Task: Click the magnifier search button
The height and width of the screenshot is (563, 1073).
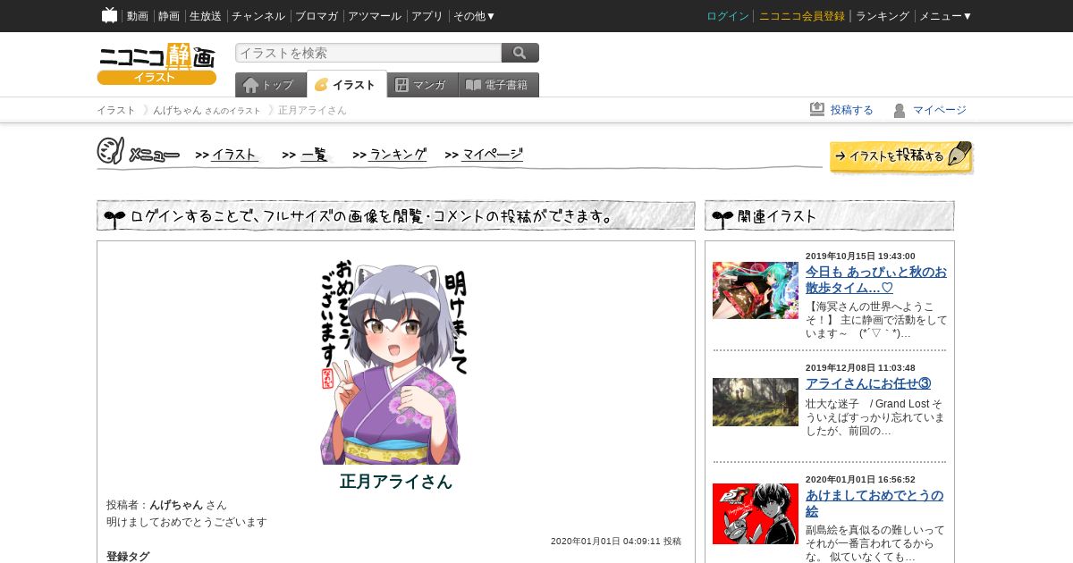Action: coord(520,53)
